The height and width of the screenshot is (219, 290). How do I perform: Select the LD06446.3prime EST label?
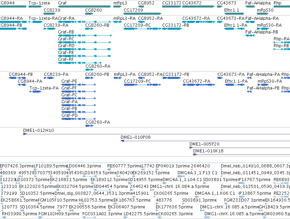click(84, 166)
